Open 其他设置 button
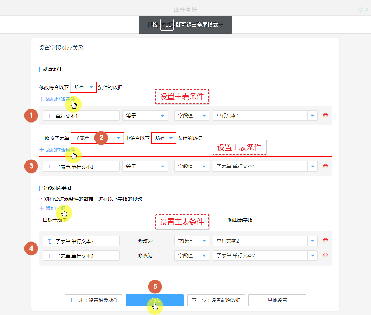This screenshot has height=315, width=371. 277,300
